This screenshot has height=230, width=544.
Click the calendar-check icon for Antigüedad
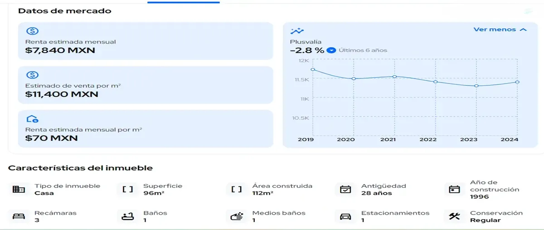[x=345, y=189]
